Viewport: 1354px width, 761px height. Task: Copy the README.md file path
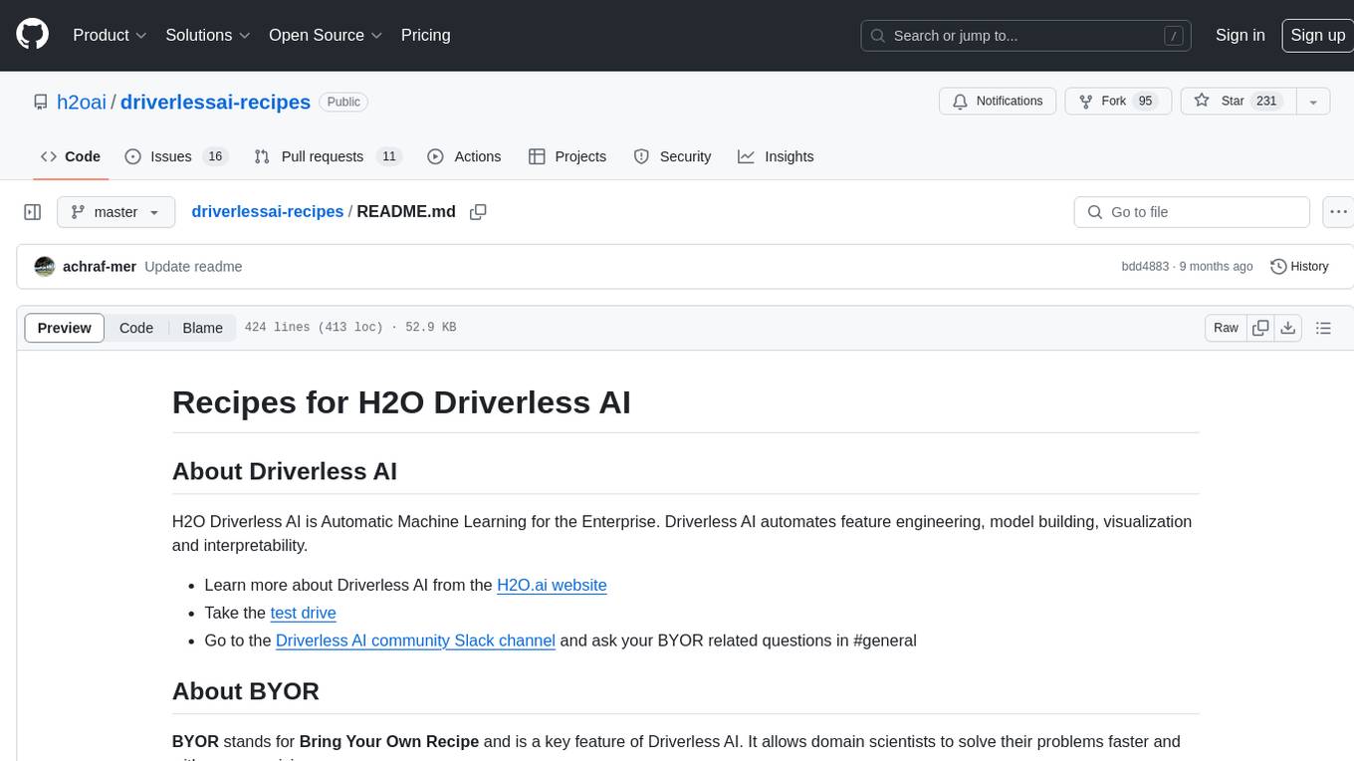pyautogui.click(x=478, y=212)
